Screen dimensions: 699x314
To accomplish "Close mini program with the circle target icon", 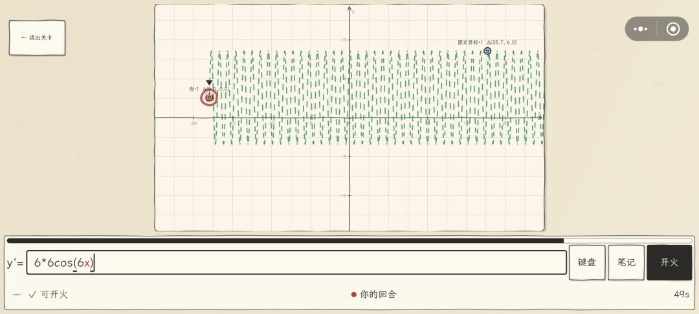I will click(x=672, y=29).
